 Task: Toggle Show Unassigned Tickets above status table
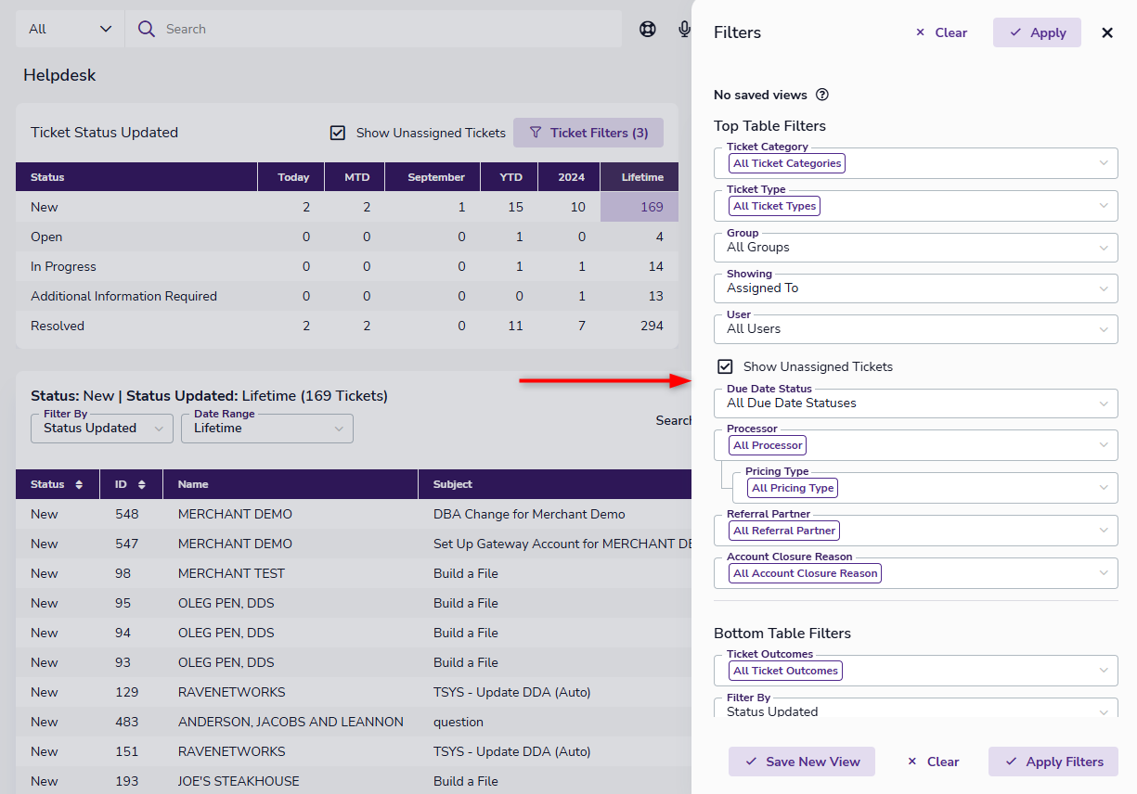pos(338,133)
